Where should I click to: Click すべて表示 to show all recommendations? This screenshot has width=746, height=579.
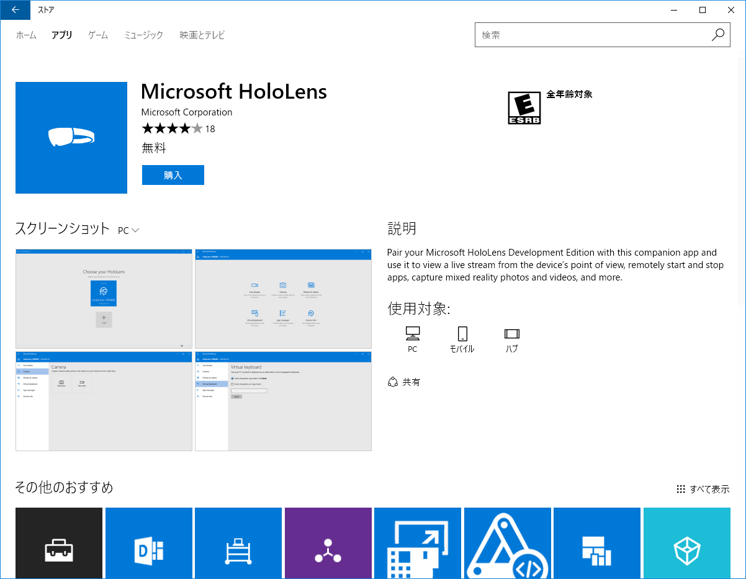coord(703,489)
